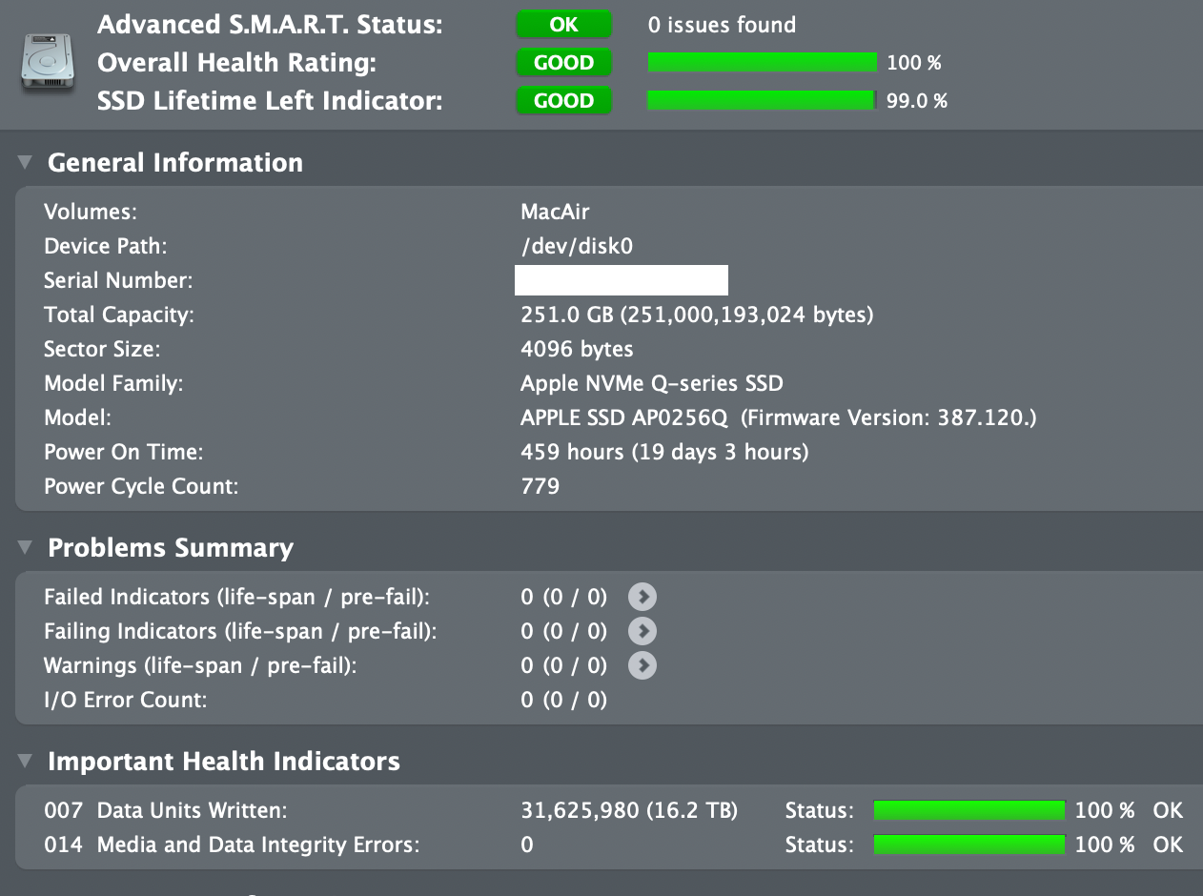Collapse the Important Health Indicators section
This screenshot has width=1203, height=896.
tap(25, 761)
